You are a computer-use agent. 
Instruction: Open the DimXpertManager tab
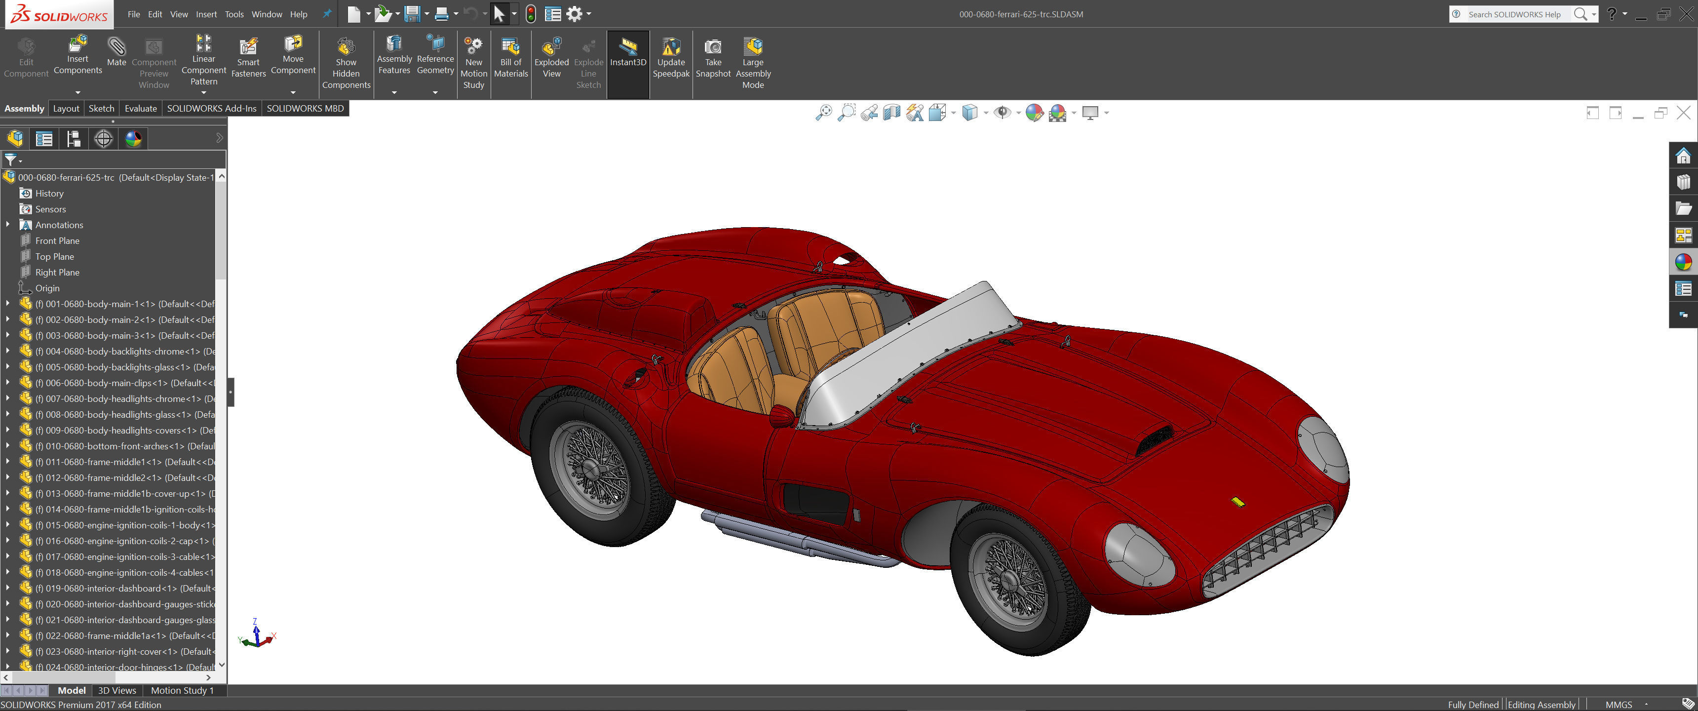(104, 139)
